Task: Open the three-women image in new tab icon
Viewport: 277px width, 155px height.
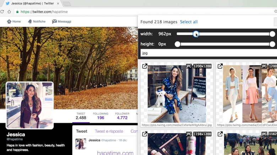Action: point(220,66)
